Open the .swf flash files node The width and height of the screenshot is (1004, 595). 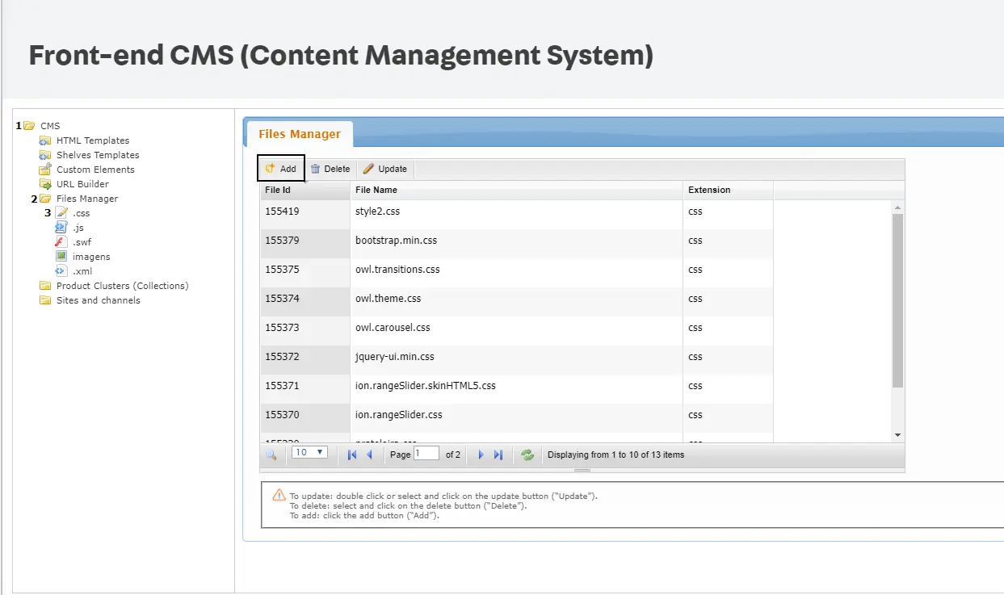point(81,242)
